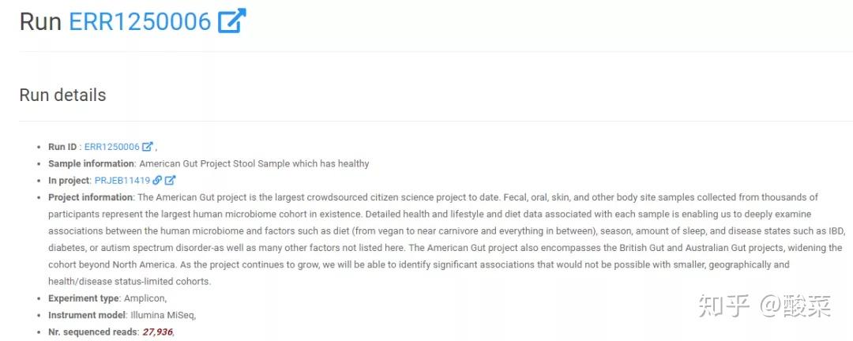The width and height of the screenshot is (853, 341).
Task: Click the "Run details" section heading
Action: (x=62, y=96)
